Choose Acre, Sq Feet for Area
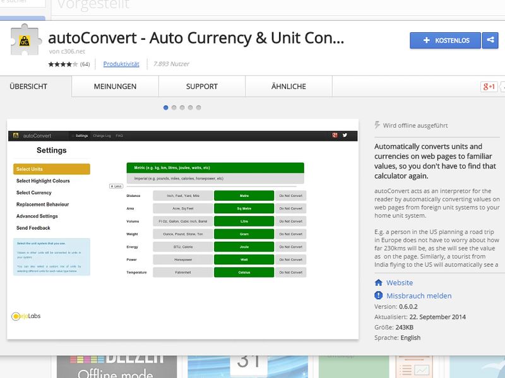 (x=183, y=209)
